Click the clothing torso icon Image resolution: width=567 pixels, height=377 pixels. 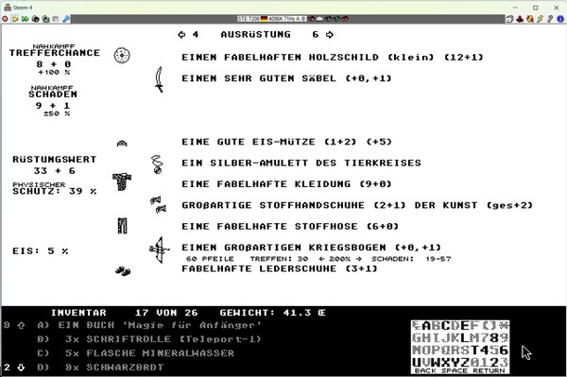coord(122,181)
